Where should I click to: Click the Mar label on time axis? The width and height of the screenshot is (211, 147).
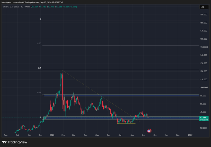coord(74,135)
